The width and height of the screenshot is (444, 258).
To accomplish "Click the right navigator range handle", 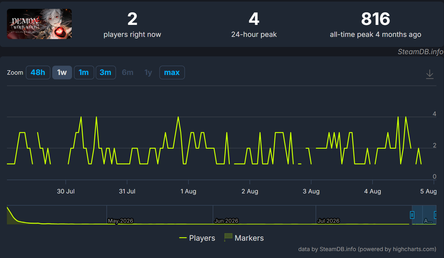I will click(436, 215).
